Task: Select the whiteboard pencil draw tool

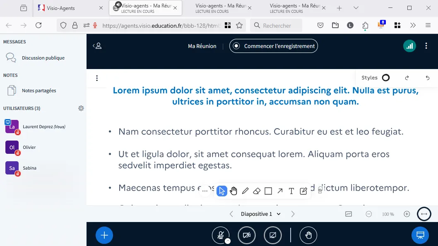Action: [x=245, y=191]
